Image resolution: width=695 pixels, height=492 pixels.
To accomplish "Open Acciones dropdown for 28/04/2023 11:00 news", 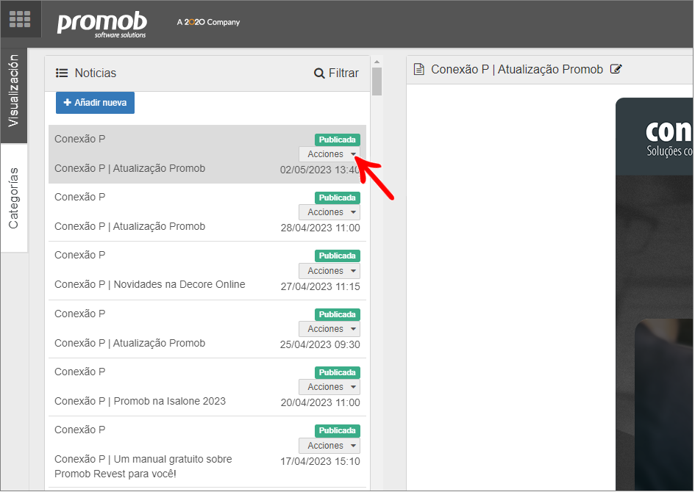I will coord(329,212).
